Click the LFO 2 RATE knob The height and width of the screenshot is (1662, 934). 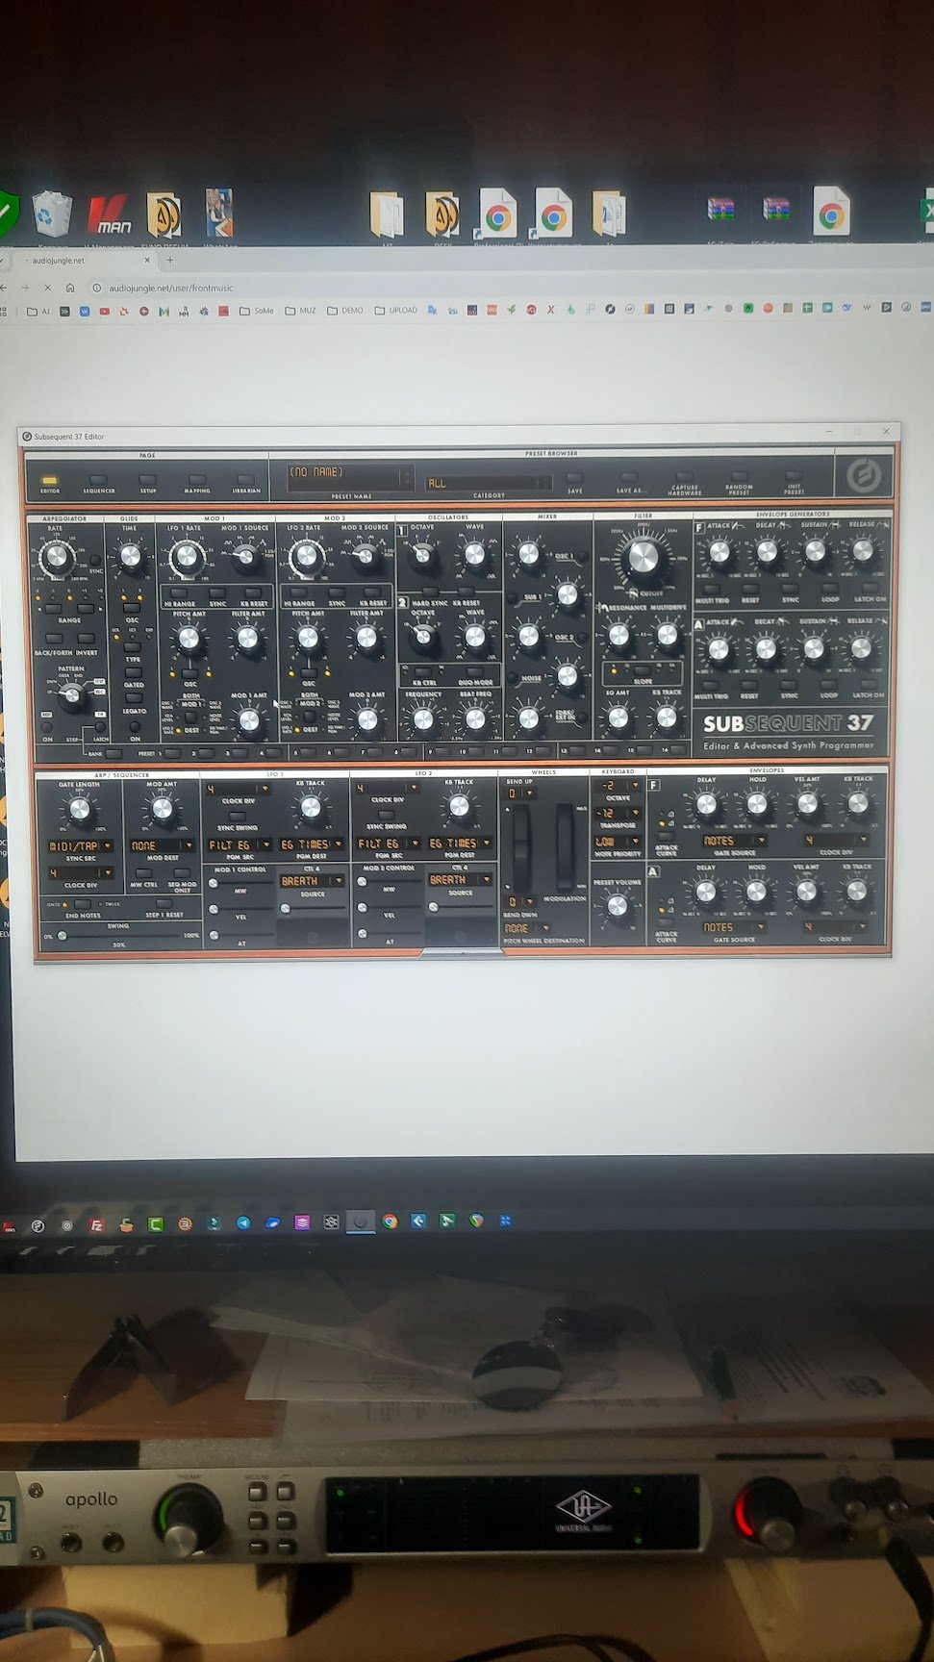pos(306,556)
